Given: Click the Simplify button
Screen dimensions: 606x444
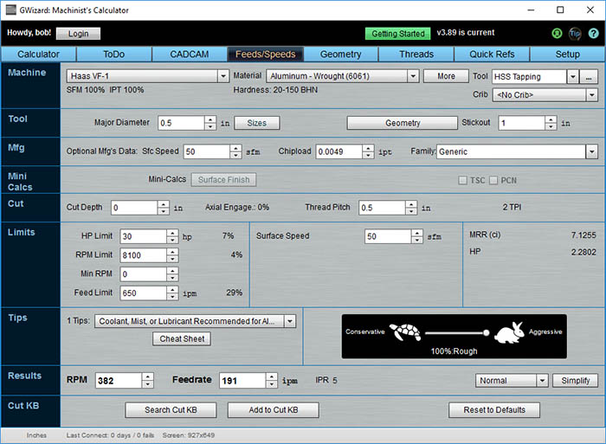Looking at the screenshot, I should point(575,381).
